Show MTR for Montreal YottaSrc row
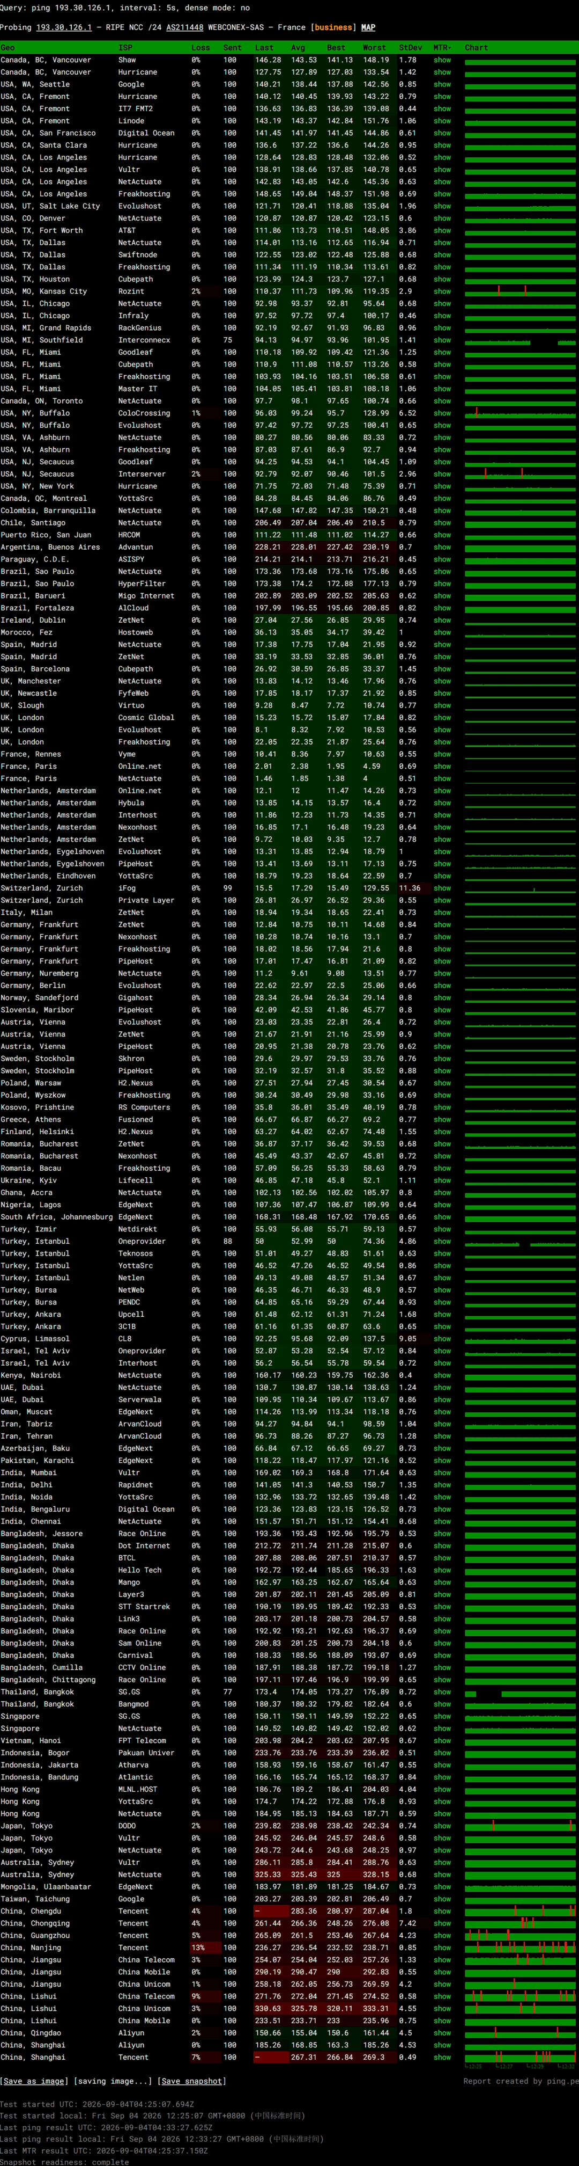Image resolution: width=579 pixels, height=2166 pixels. point(442,499)
